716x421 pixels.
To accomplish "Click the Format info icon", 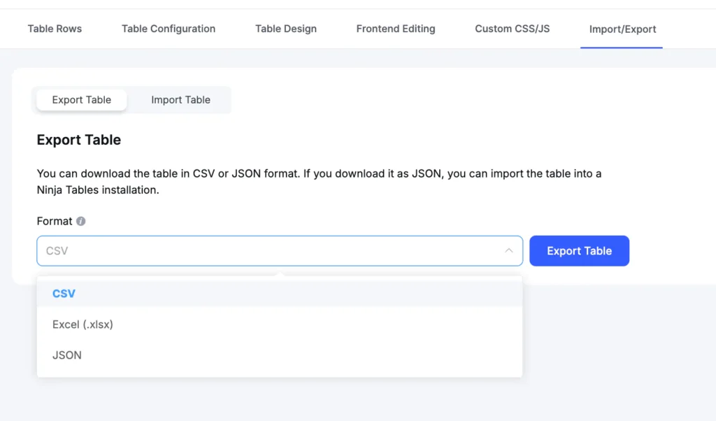I will point(81,221).
